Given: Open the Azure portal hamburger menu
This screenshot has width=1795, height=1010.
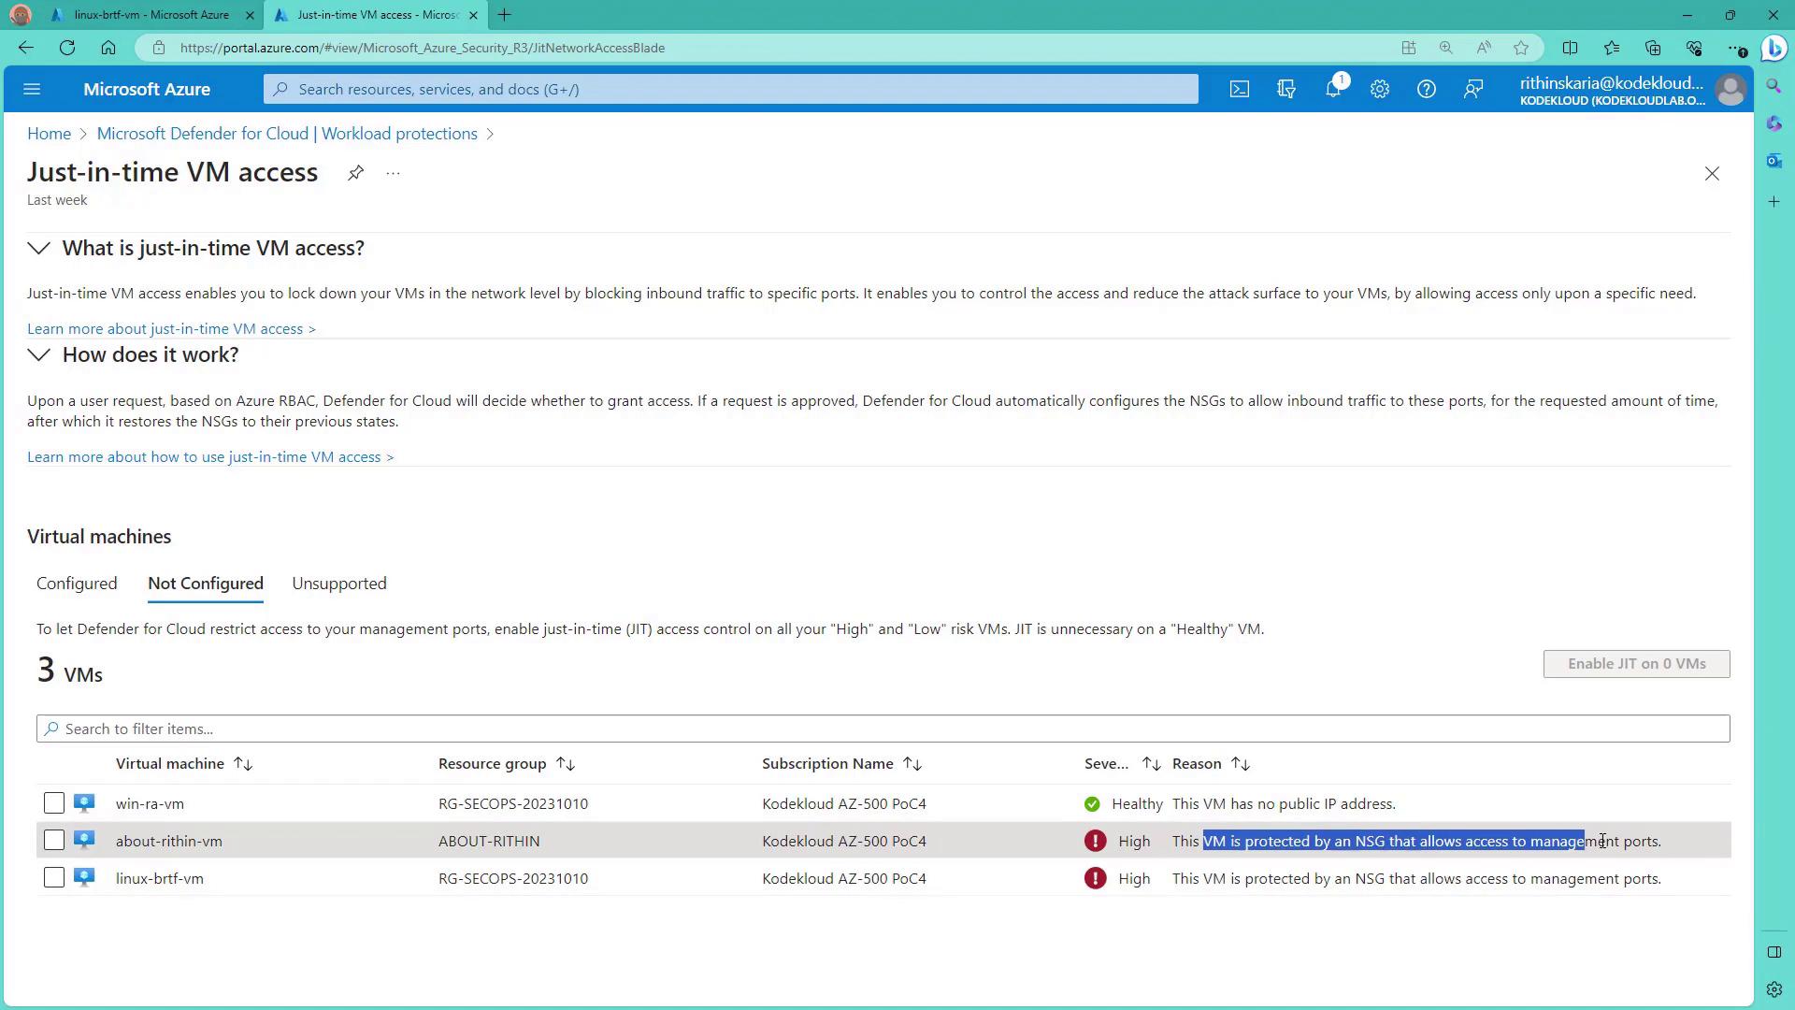Looking at the screenshot, I should pyautogui.click(x=32, y=89).
